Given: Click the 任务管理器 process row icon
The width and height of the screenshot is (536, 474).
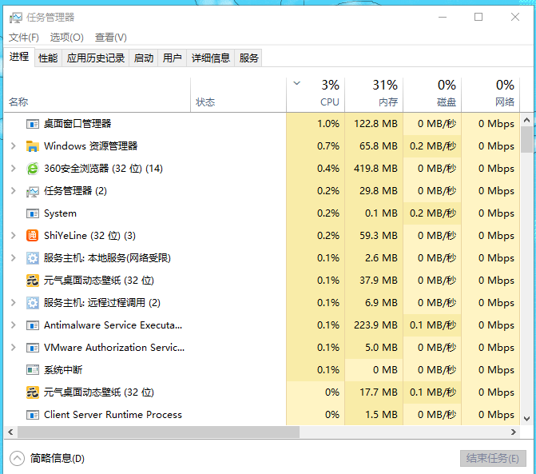Looking at the screenshot, I should click(x=33, y=191).
